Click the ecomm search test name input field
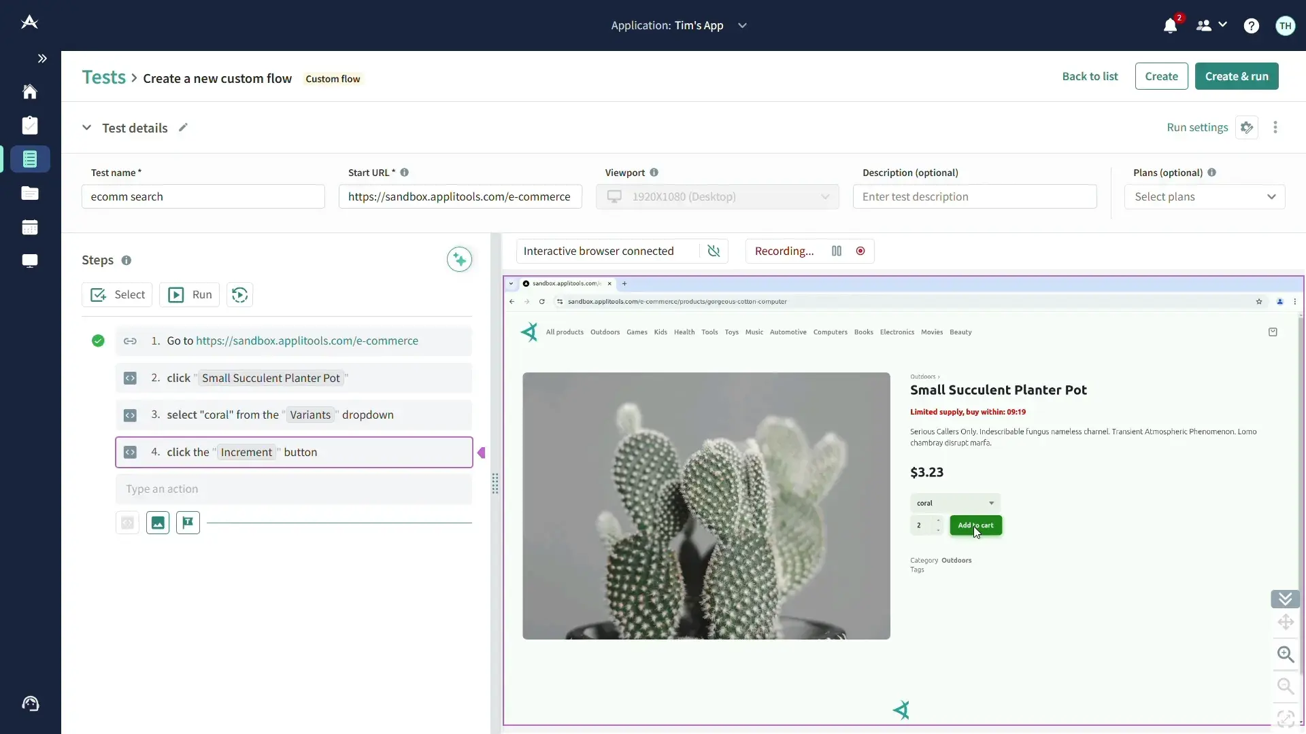 [202, 196]
